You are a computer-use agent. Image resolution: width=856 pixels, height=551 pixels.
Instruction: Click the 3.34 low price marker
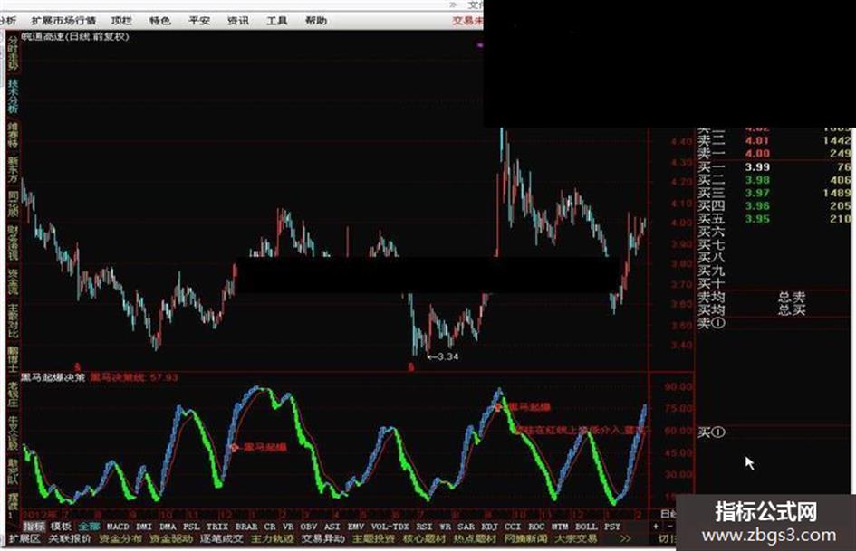(447, 356)
